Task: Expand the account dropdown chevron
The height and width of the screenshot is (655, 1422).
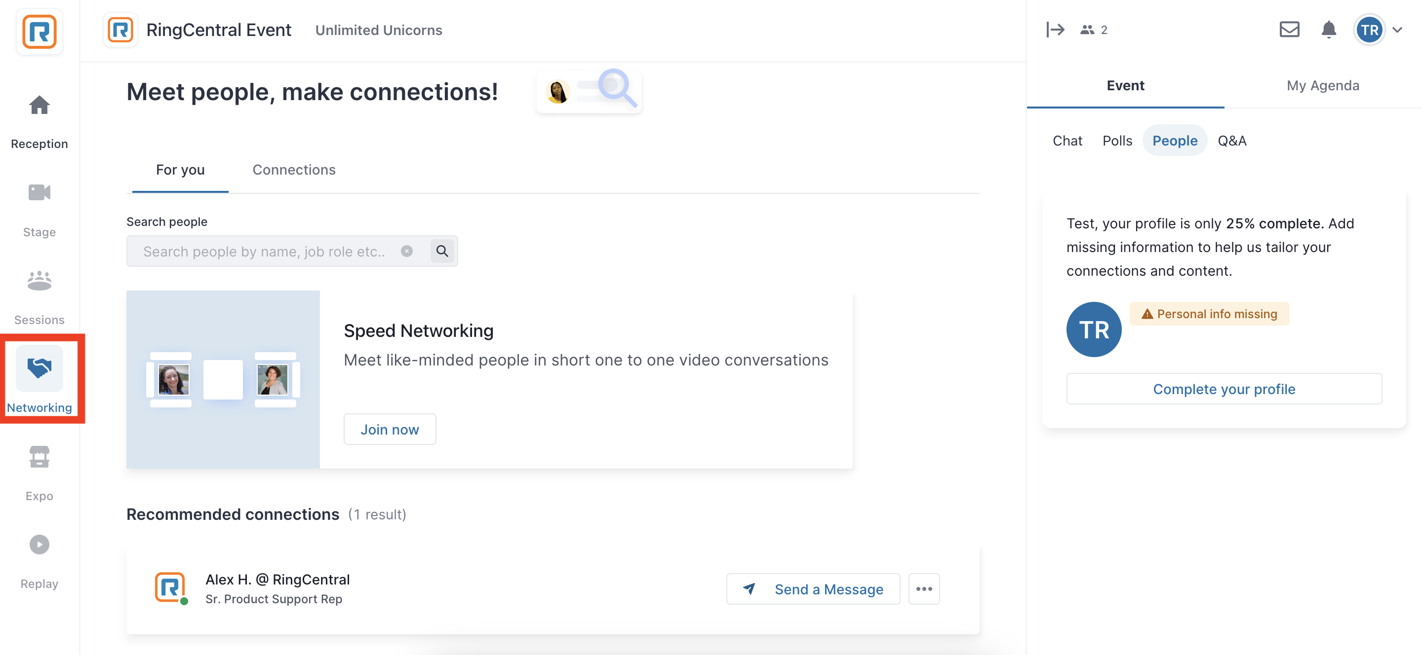Action: pos(1397,30)
